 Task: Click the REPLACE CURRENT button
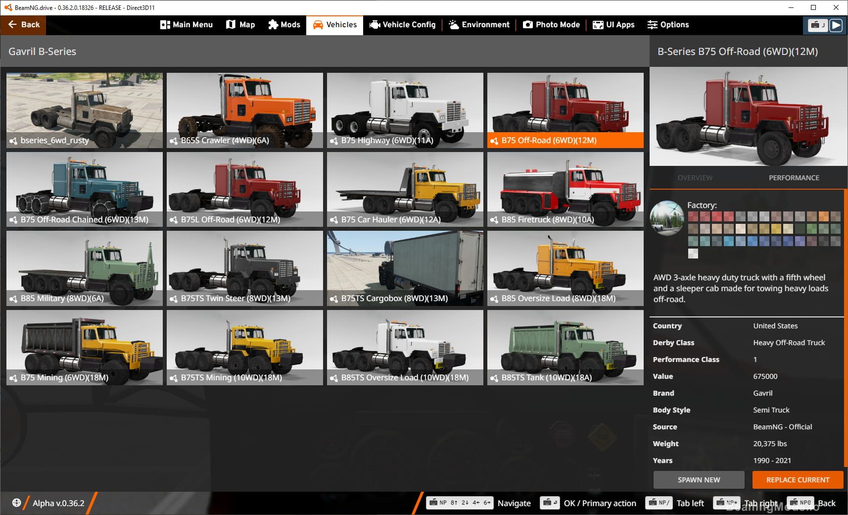798,480
